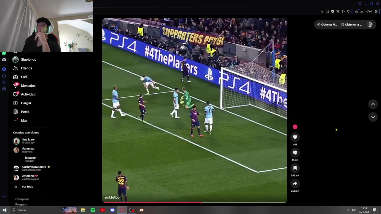Open the TikTok profile avatar at top right
This screenshot has height=214, width=381.
click(x=370, y=25)
